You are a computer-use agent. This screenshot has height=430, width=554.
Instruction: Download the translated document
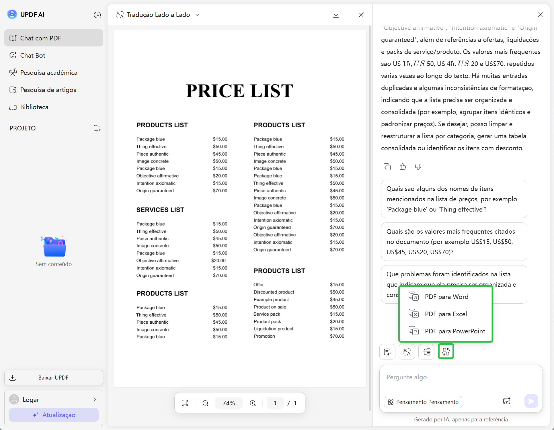(x=336, y=15)
